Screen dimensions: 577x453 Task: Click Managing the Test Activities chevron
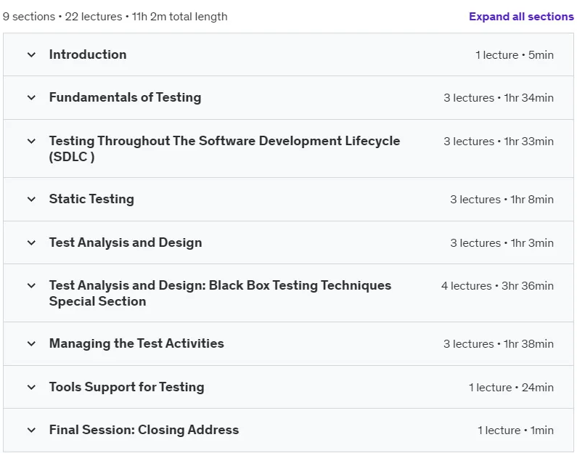tap(32, 343)
